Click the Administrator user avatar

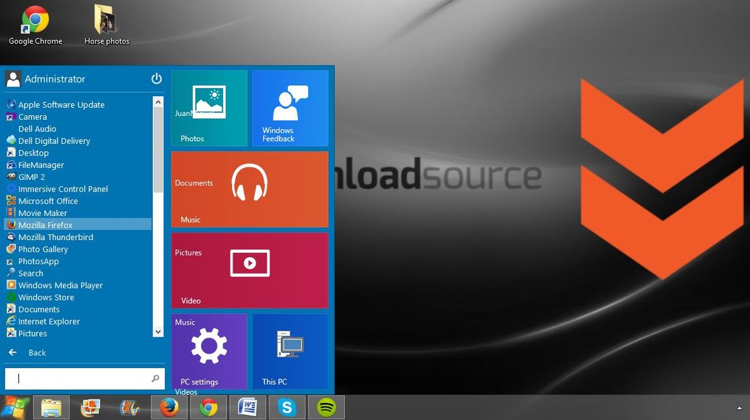pyautogui.click(x=13, y=79)
